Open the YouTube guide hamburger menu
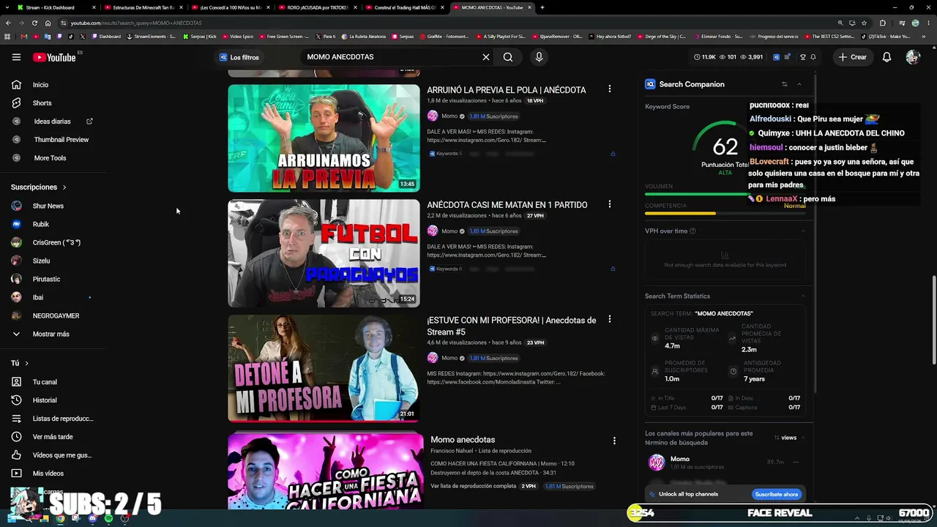Viewport: 937px width, 527px height. 16,57
